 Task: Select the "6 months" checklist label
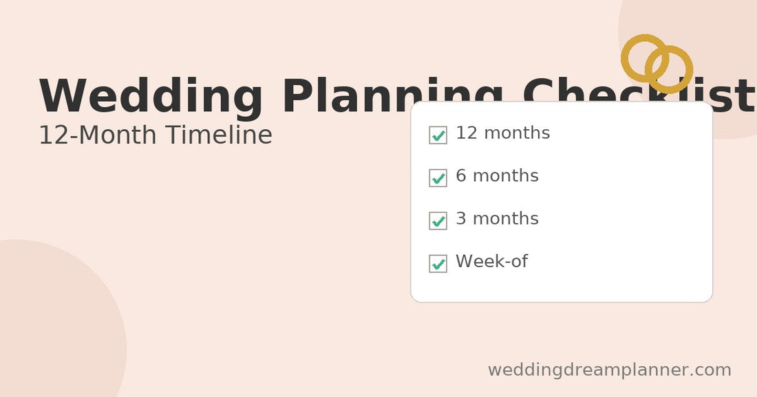coord(497,176)
